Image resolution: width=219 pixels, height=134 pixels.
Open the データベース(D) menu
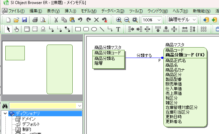113,11
